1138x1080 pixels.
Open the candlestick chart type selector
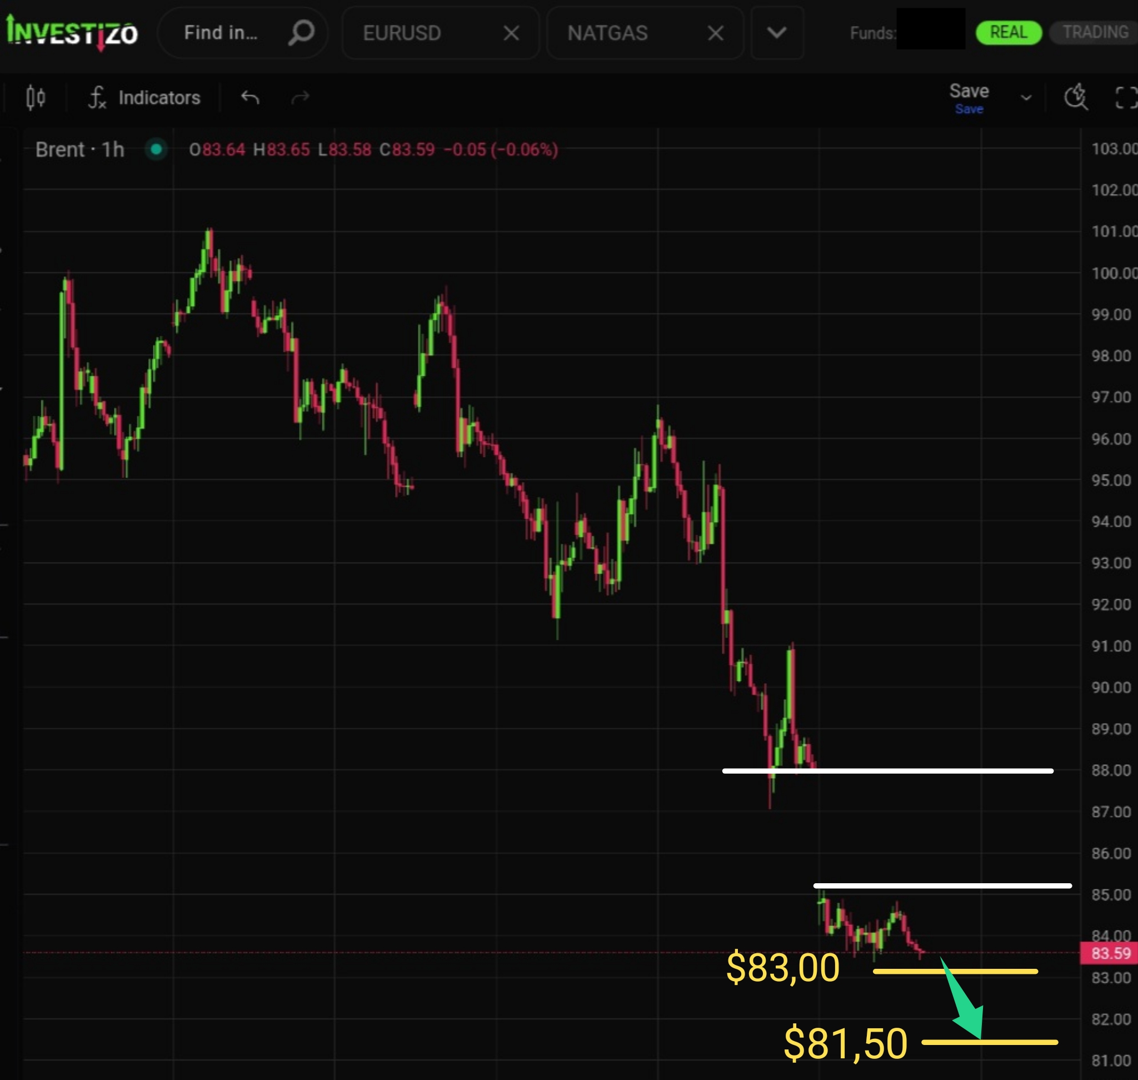[36, 98]
